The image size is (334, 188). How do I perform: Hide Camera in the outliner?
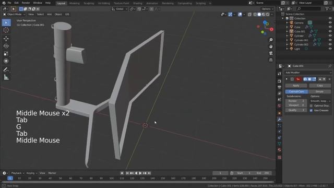[330, 23]
